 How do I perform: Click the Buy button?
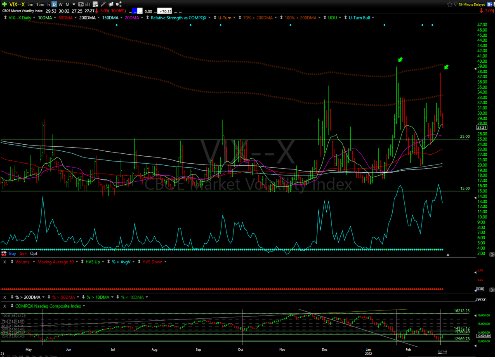pos(12,254)
